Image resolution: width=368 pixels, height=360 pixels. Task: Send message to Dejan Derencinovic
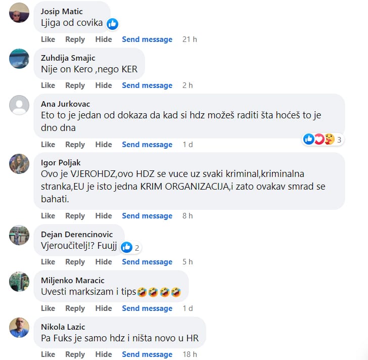point(147,262)
